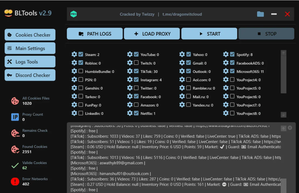299x193 pixels.
Task: Clear the log with the circled X icon
Action: [x=290, y=128]
